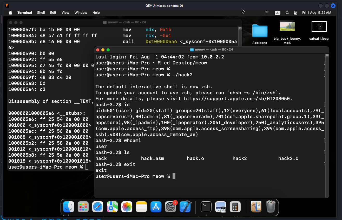Screen dimensions: 342x220
Task: Click the '<__stubs>:' label in back terminal
Action: tap(71, 113)
